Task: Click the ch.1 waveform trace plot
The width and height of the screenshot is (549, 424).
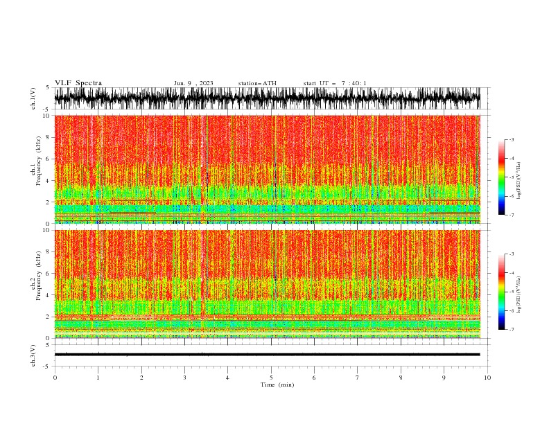Action: point(267,98)
